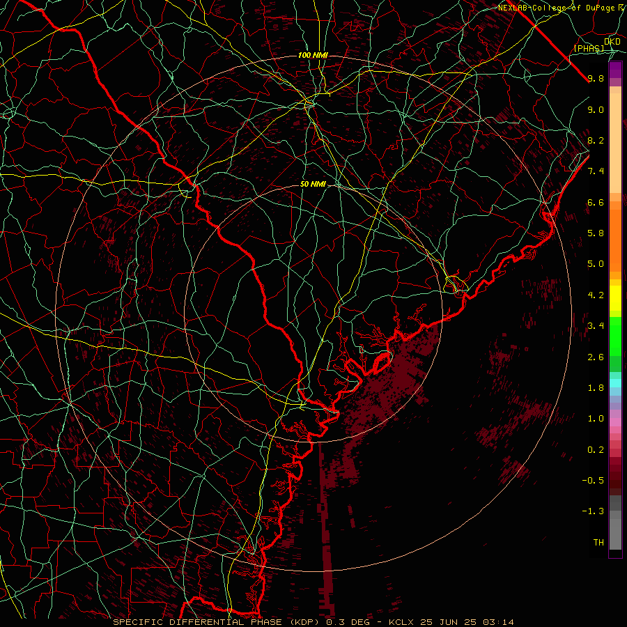Click the "TH" threshold label
627x627 pixels.
pyautogui.click(x=598, y=543)
